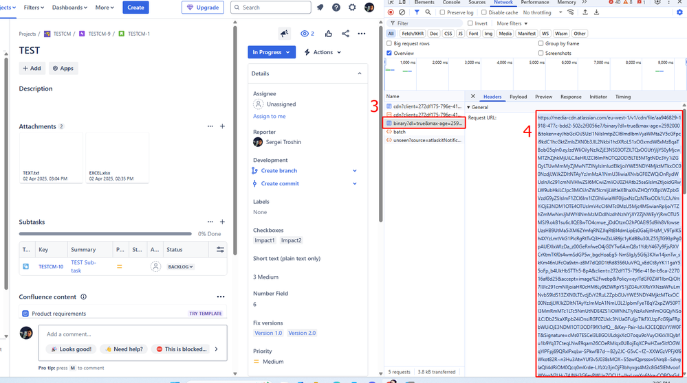Show next comment suggestions arrow
Image resolution: width=687 pixels, height=383 pixels.
coord(217,349)
